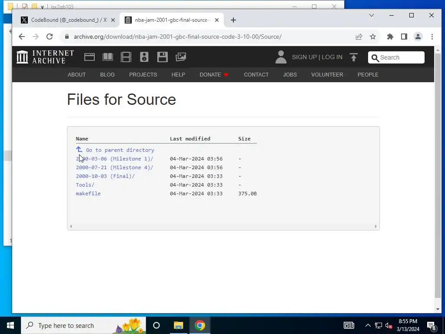Click the News and interests taskbar icon
The height and width of the screenshot is (334, 445).
click(349, 325)
